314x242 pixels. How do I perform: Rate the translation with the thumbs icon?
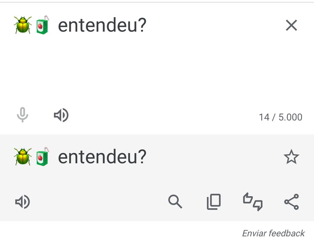click(x=253, y=202)
